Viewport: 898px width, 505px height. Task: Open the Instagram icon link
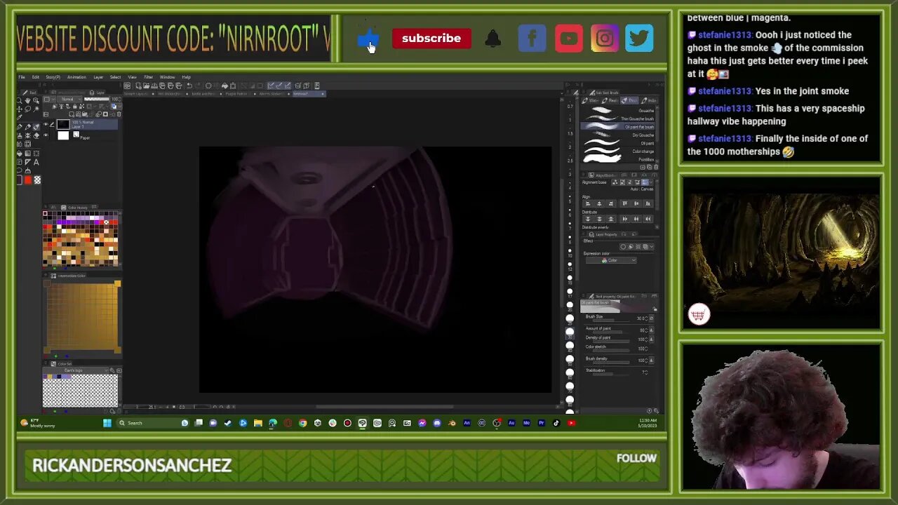click(605, 39)
